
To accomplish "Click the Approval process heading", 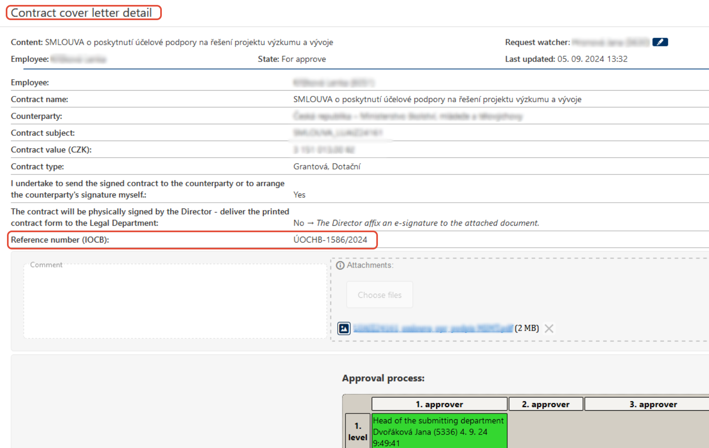I will pyautogui.click(x=383, y=378).
